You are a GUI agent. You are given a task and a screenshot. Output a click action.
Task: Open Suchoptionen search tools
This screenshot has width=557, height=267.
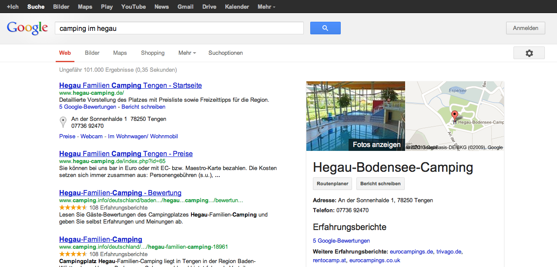[x=225, y=53]
